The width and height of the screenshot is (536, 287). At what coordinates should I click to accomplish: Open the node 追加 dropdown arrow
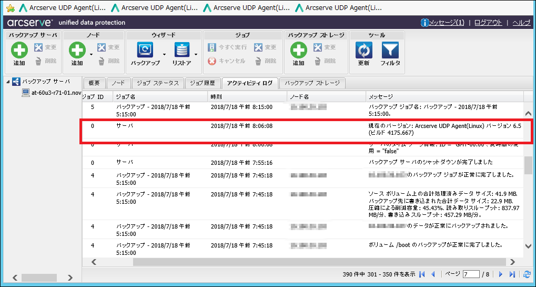(x=92, y=54)
